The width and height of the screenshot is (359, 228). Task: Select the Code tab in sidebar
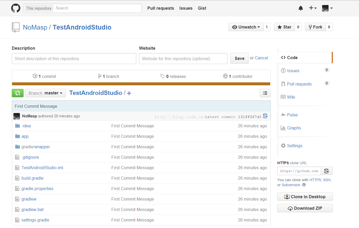click(305, 58)
